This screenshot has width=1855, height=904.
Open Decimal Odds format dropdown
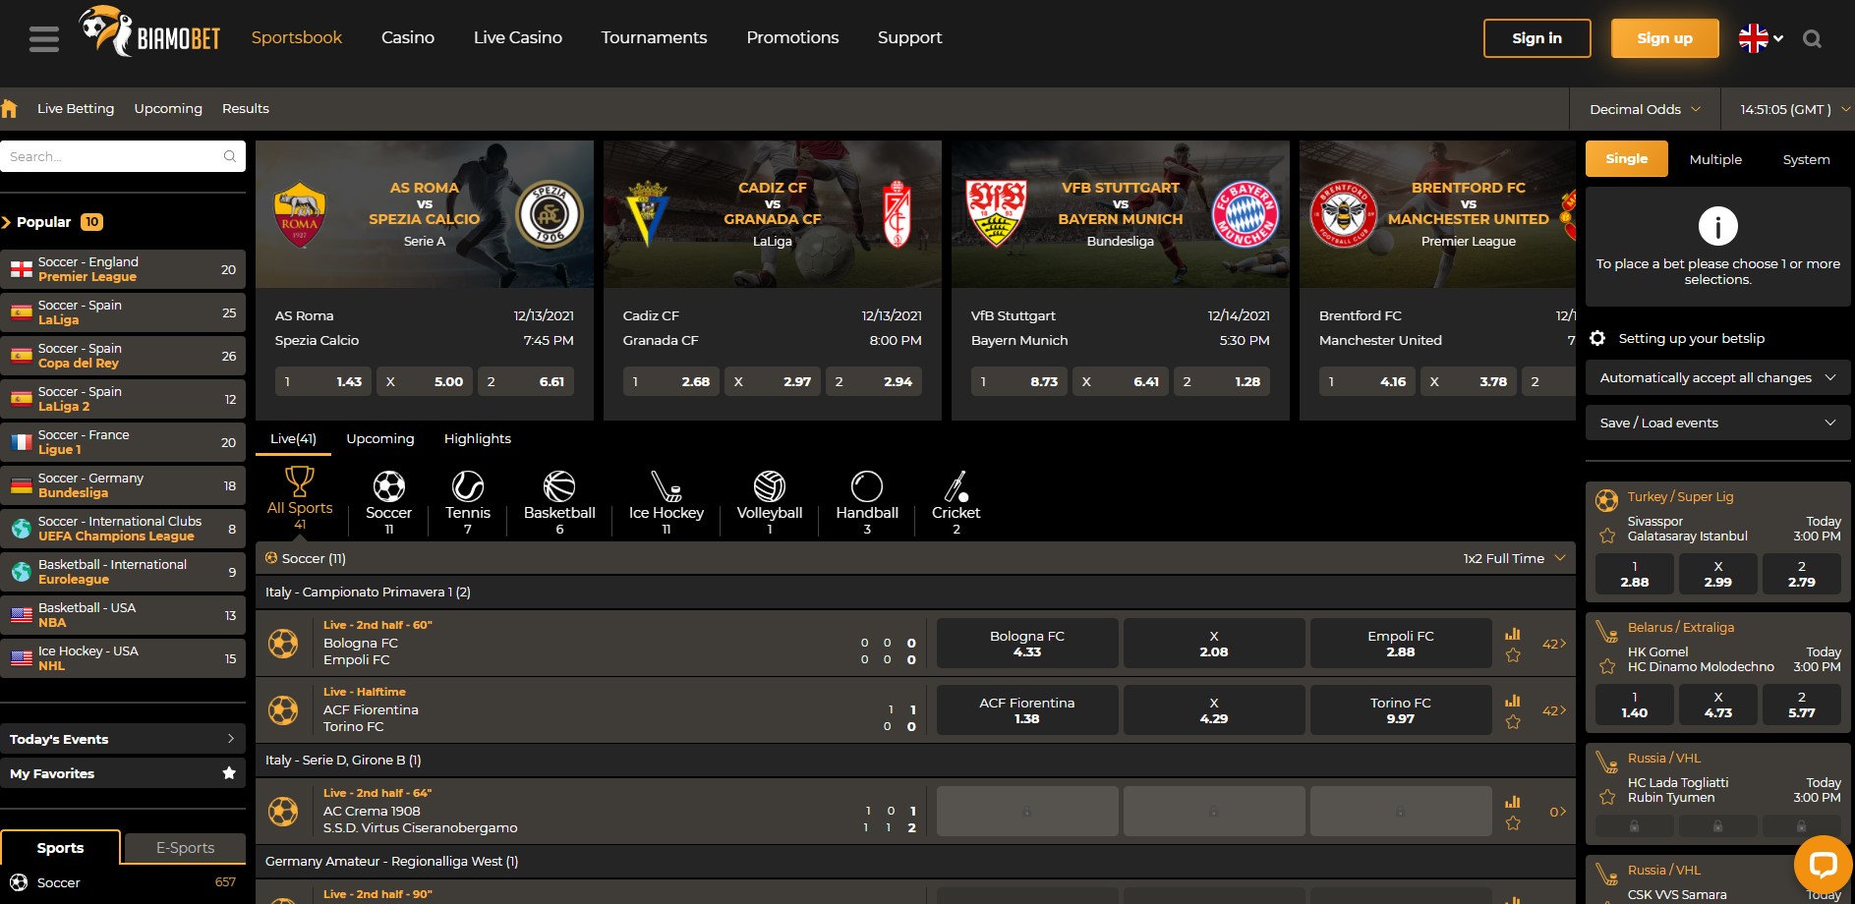point(1645,109)
